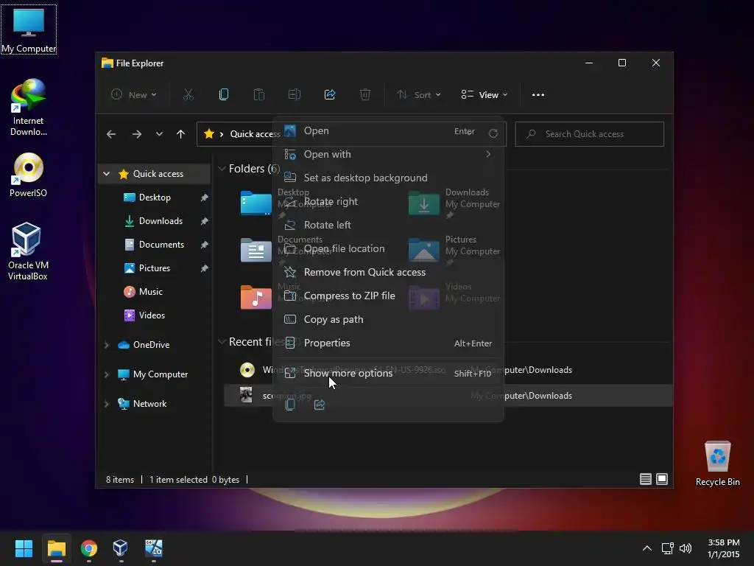Go forward with the right arrow

coord(137,134)
